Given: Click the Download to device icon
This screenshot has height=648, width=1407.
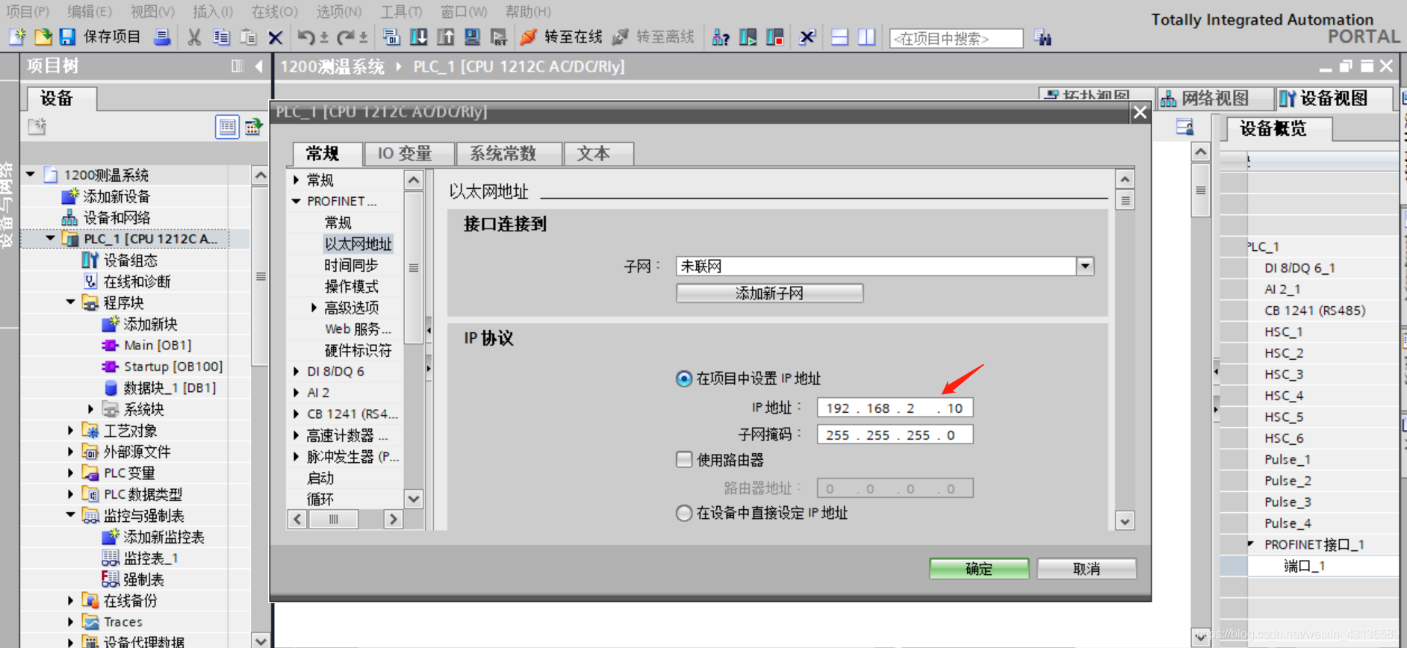Looking at the screenshot, I should 418,37.
